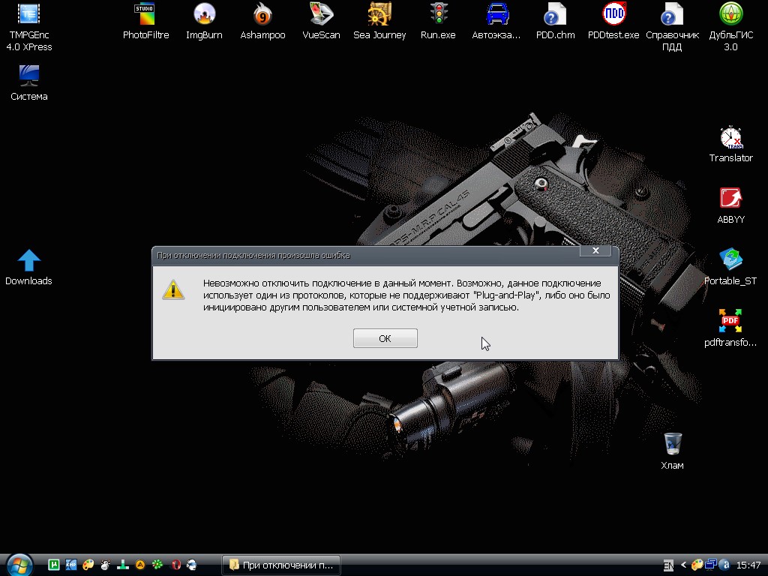768x576 pixels.
Task: Launch KMPlayer from the quick launch bar
Action: coord(71,565)
